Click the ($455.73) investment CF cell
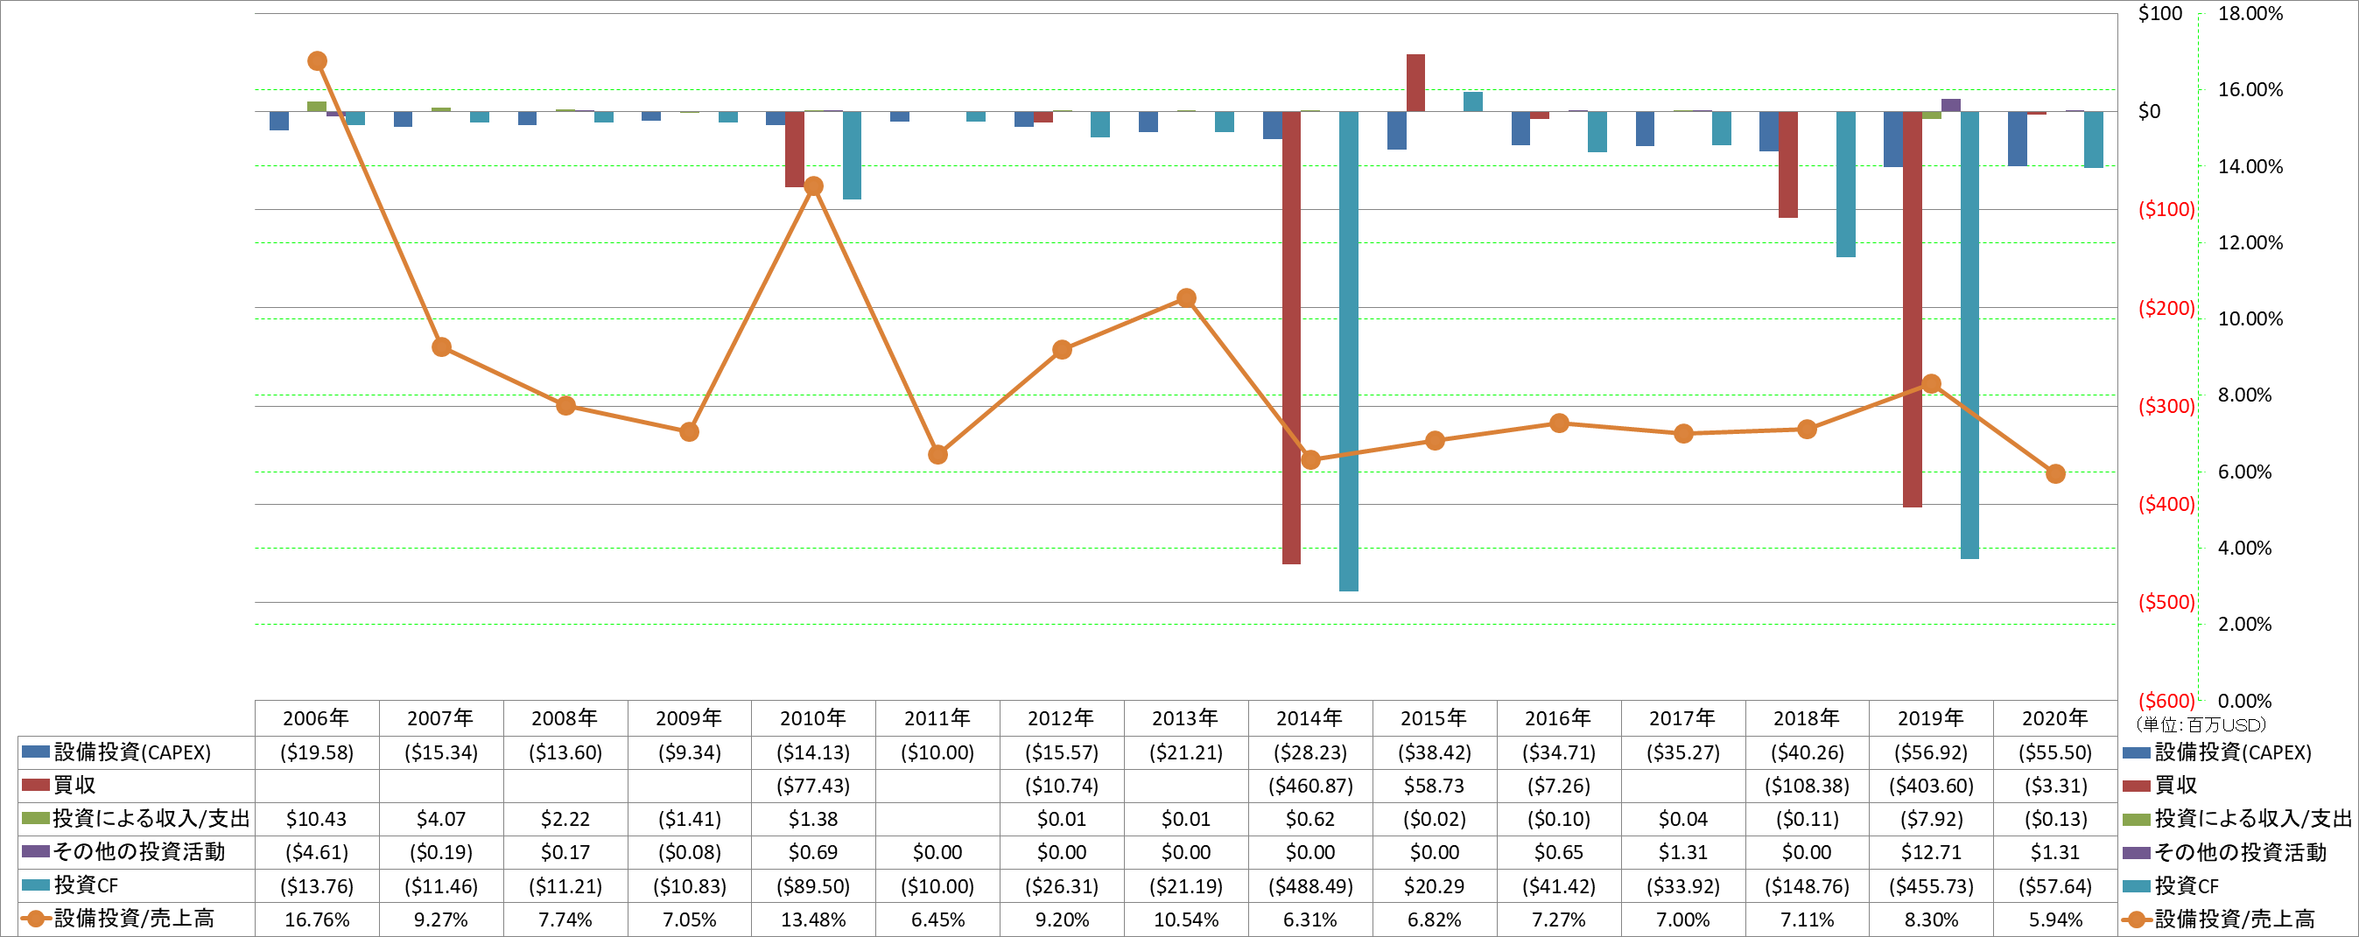 1930,886
